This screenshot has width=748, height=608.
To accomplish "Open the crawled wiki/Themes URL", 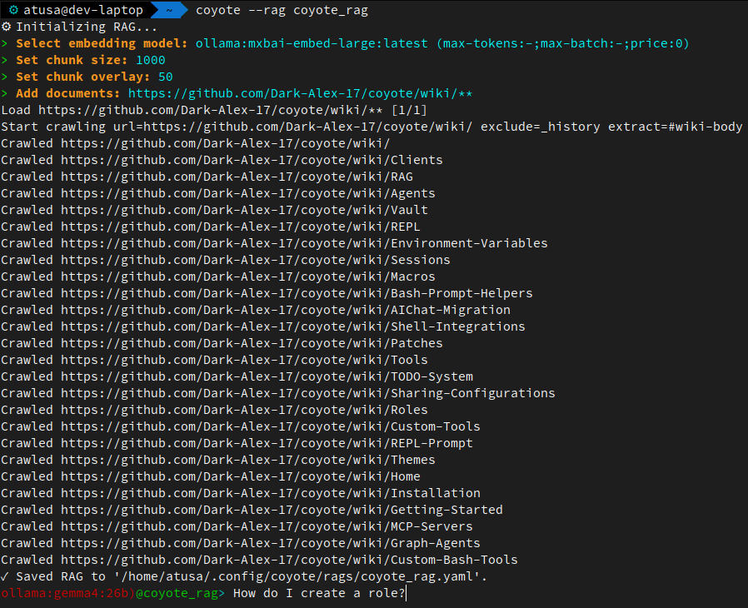I will (247, 461).
